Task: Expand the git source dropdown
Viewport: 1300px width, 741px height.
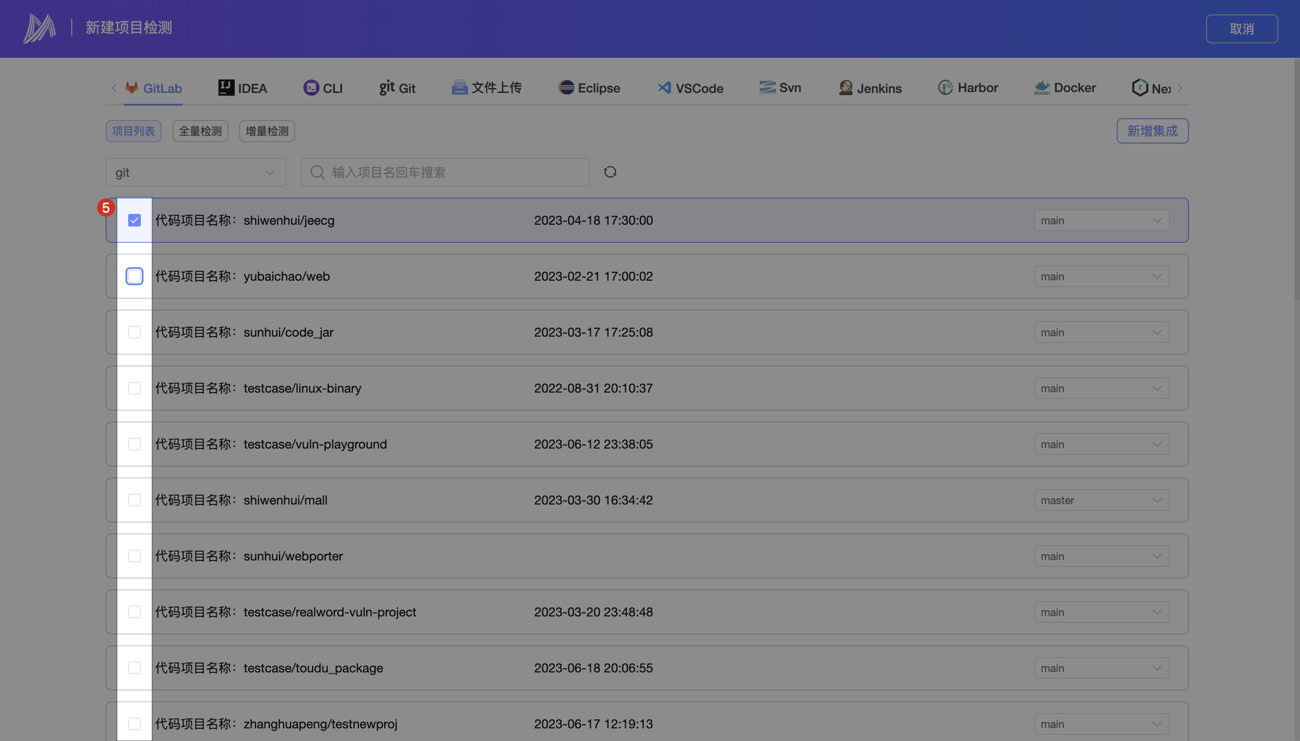Action: coord(195,172)
